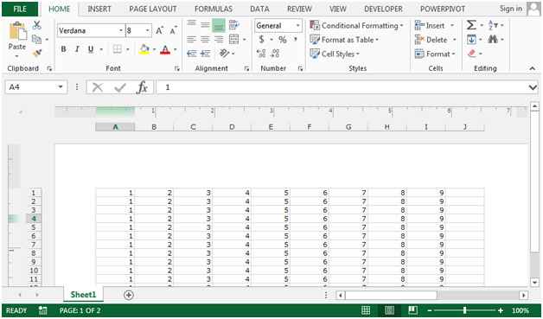Click the Insert Function fx icon
Screen dimensions: 543x319
pyautogui.click(x=143, y=87)
